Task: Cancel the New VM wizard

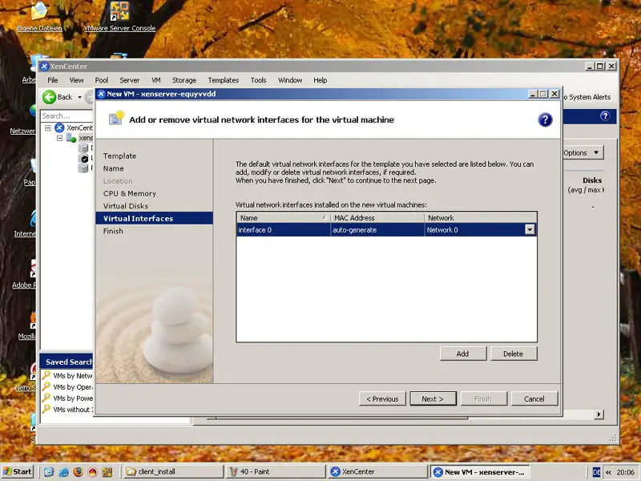Action: pos(534,398)
